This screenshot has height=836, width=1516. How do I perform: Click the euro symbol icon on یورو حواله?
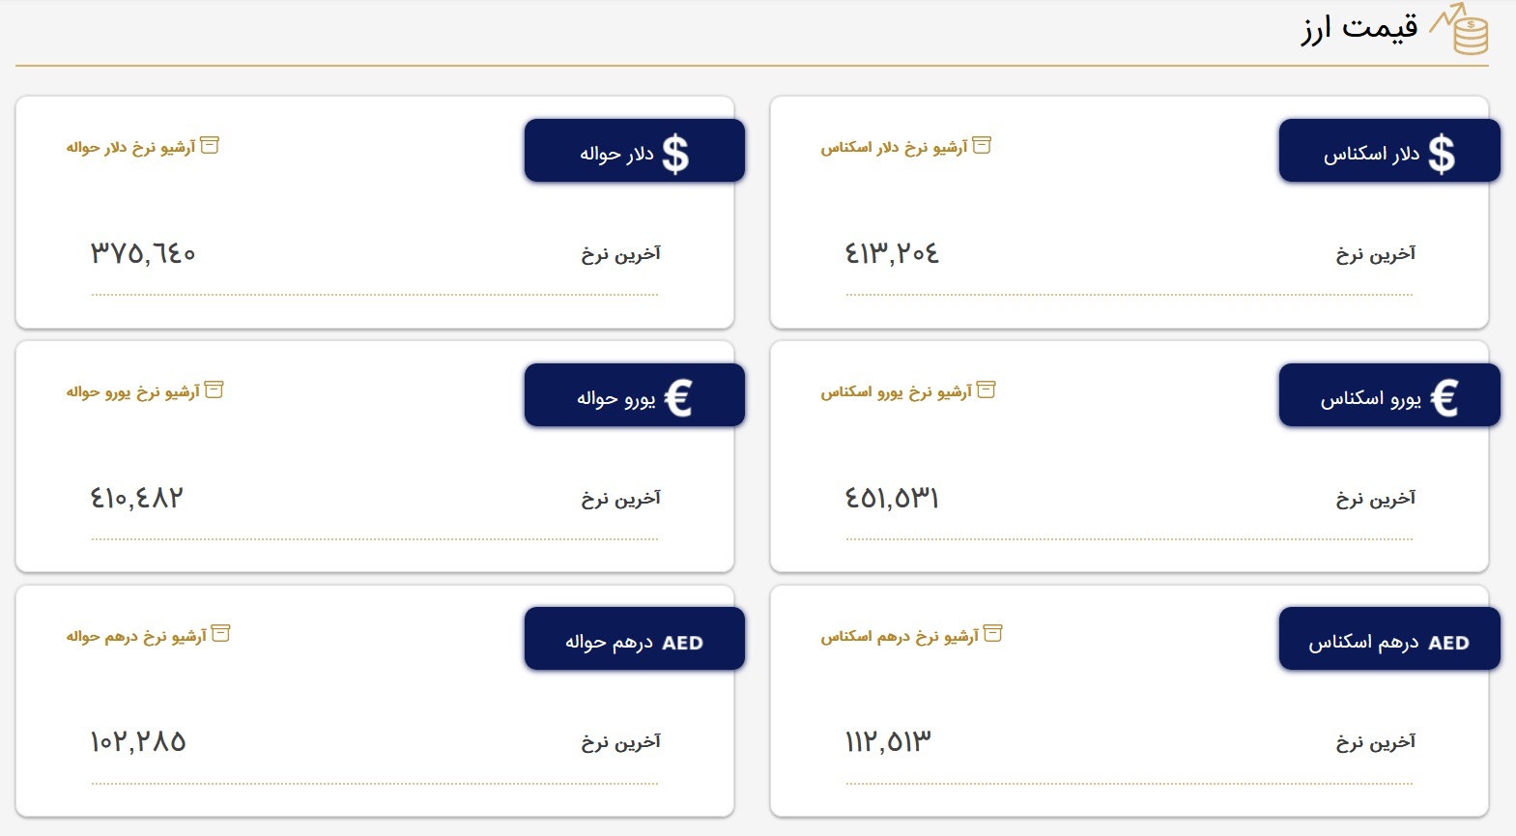[678, 398]
